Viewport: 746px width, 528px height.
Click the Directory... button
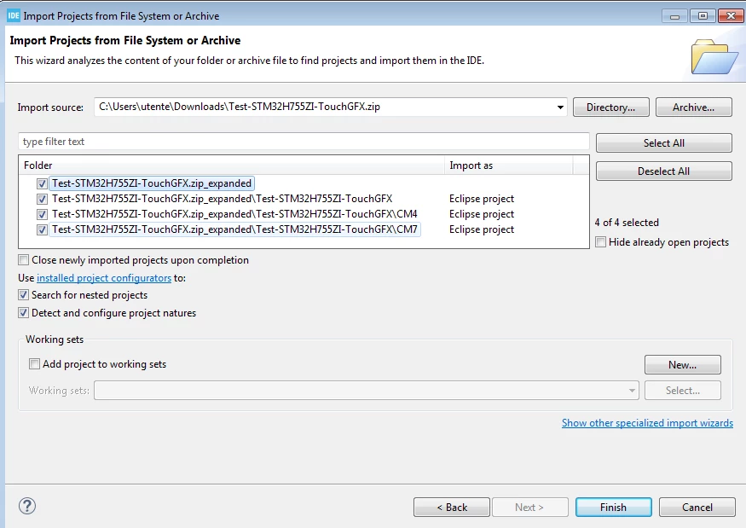coord(611,107)
